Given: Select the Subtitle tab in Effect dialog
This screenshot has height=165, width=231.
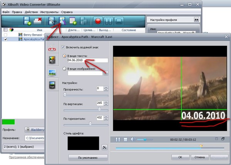Looking at the screenshot, I should [52, 85].
